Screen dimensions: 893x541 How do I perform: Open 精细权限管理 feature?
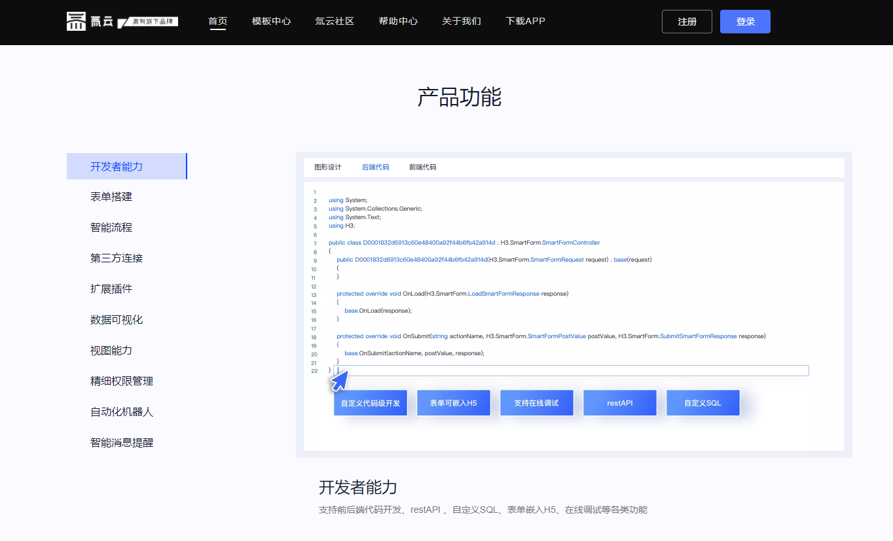click(x=122, y=381)
